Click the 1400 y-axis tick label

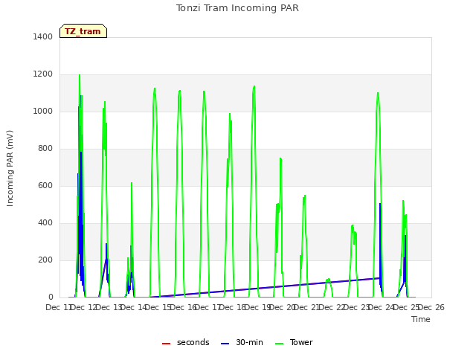[43, 36]
